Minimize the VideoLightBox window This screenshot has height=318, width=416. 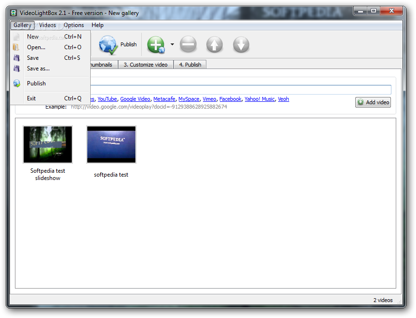(x=360, y=11)
